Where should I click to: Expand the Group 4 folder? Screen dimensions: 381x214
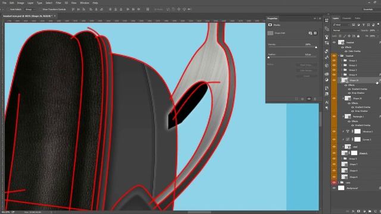[x=342, y=75]
